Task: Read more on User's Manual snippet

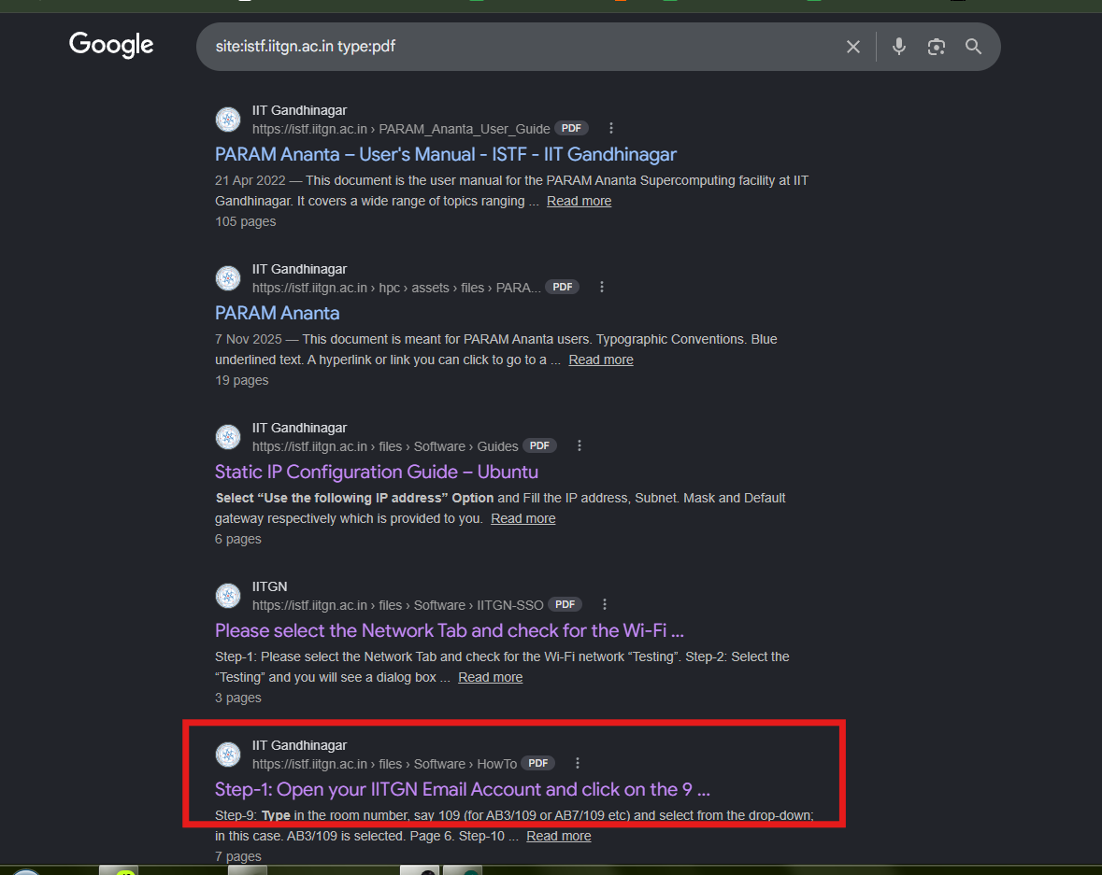Action: tap(580, 201)
